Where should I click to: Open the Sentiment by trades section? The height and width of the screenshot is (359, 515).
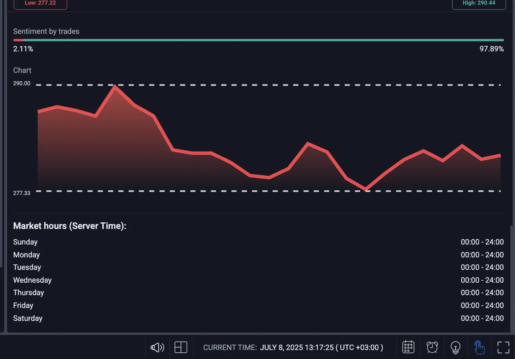click(46, 31)
